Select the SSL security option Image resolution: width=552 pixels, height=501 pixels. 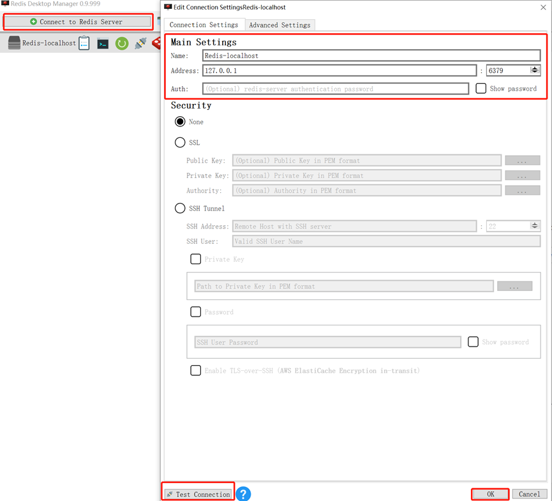180,142
